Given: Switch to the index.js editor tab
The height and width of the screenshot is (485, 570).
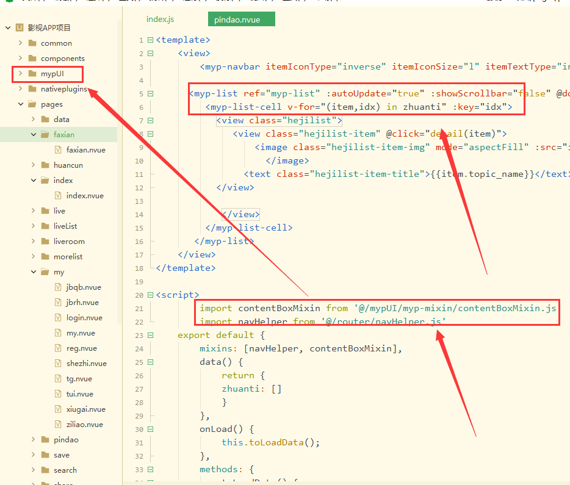Looking at the screenshot, I should click(160, 20).
